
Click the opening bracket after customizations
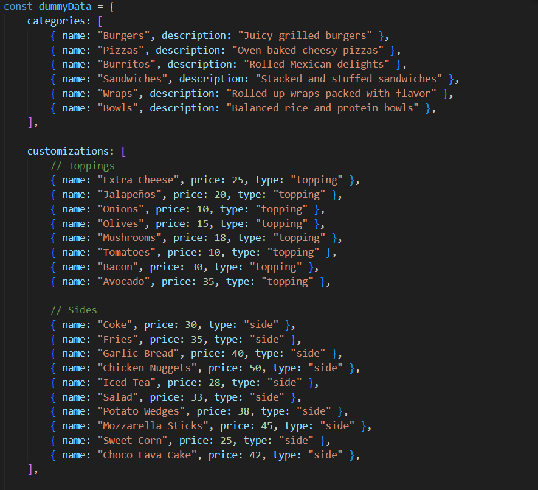pyautogui.click(x=123, y=152)
